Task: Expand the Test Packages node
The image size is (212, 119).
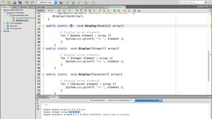Action: click(5, 23)
